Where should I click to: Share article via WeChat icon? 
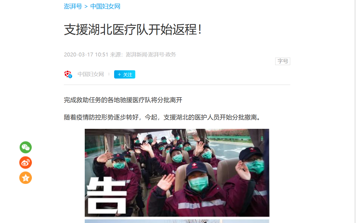[x=26, y=147]
